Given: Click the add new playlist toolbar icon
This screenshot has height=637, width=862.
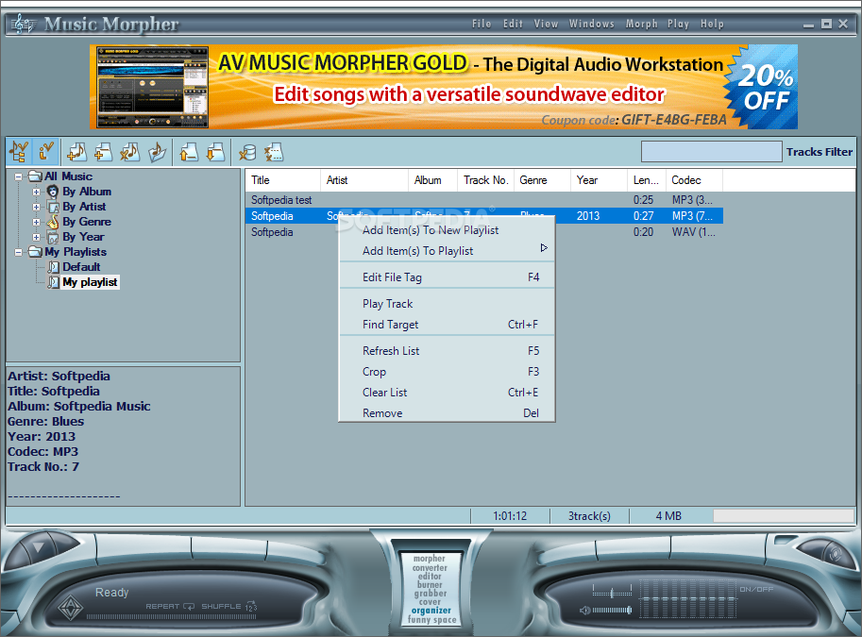Looking at the screenshot, I should pos(103,152).
